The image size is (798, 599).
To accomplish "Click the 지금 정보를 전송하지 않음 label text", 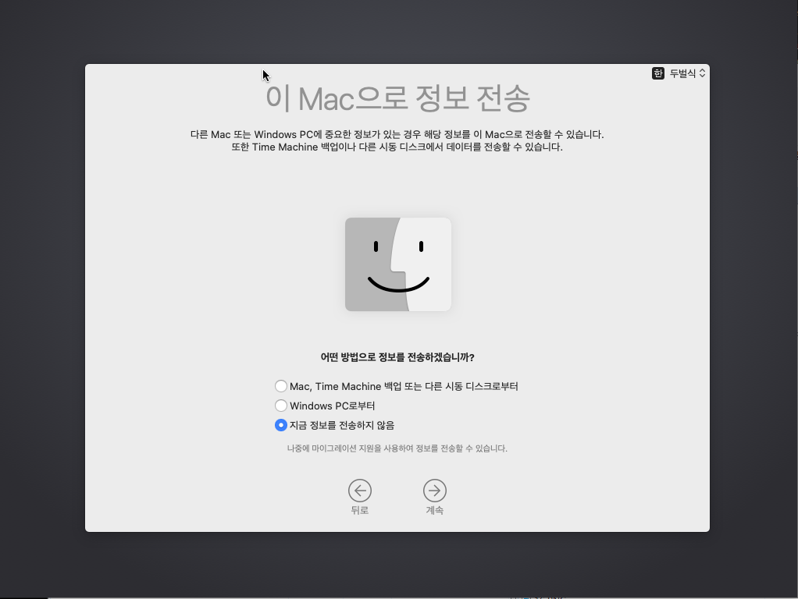I will pyautogui.click(x=342, y=425).
